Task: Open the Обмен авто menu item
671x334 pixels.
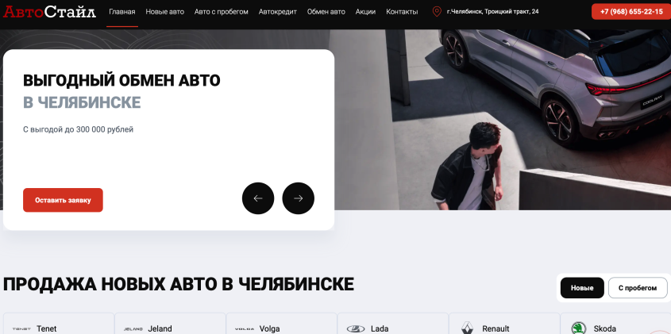Action: pos(326,12)
